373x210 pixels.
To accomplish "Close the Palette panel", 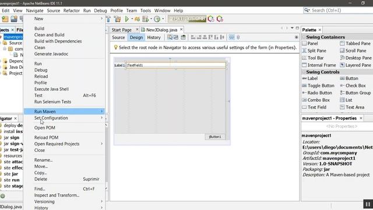I will click(320, 30).
